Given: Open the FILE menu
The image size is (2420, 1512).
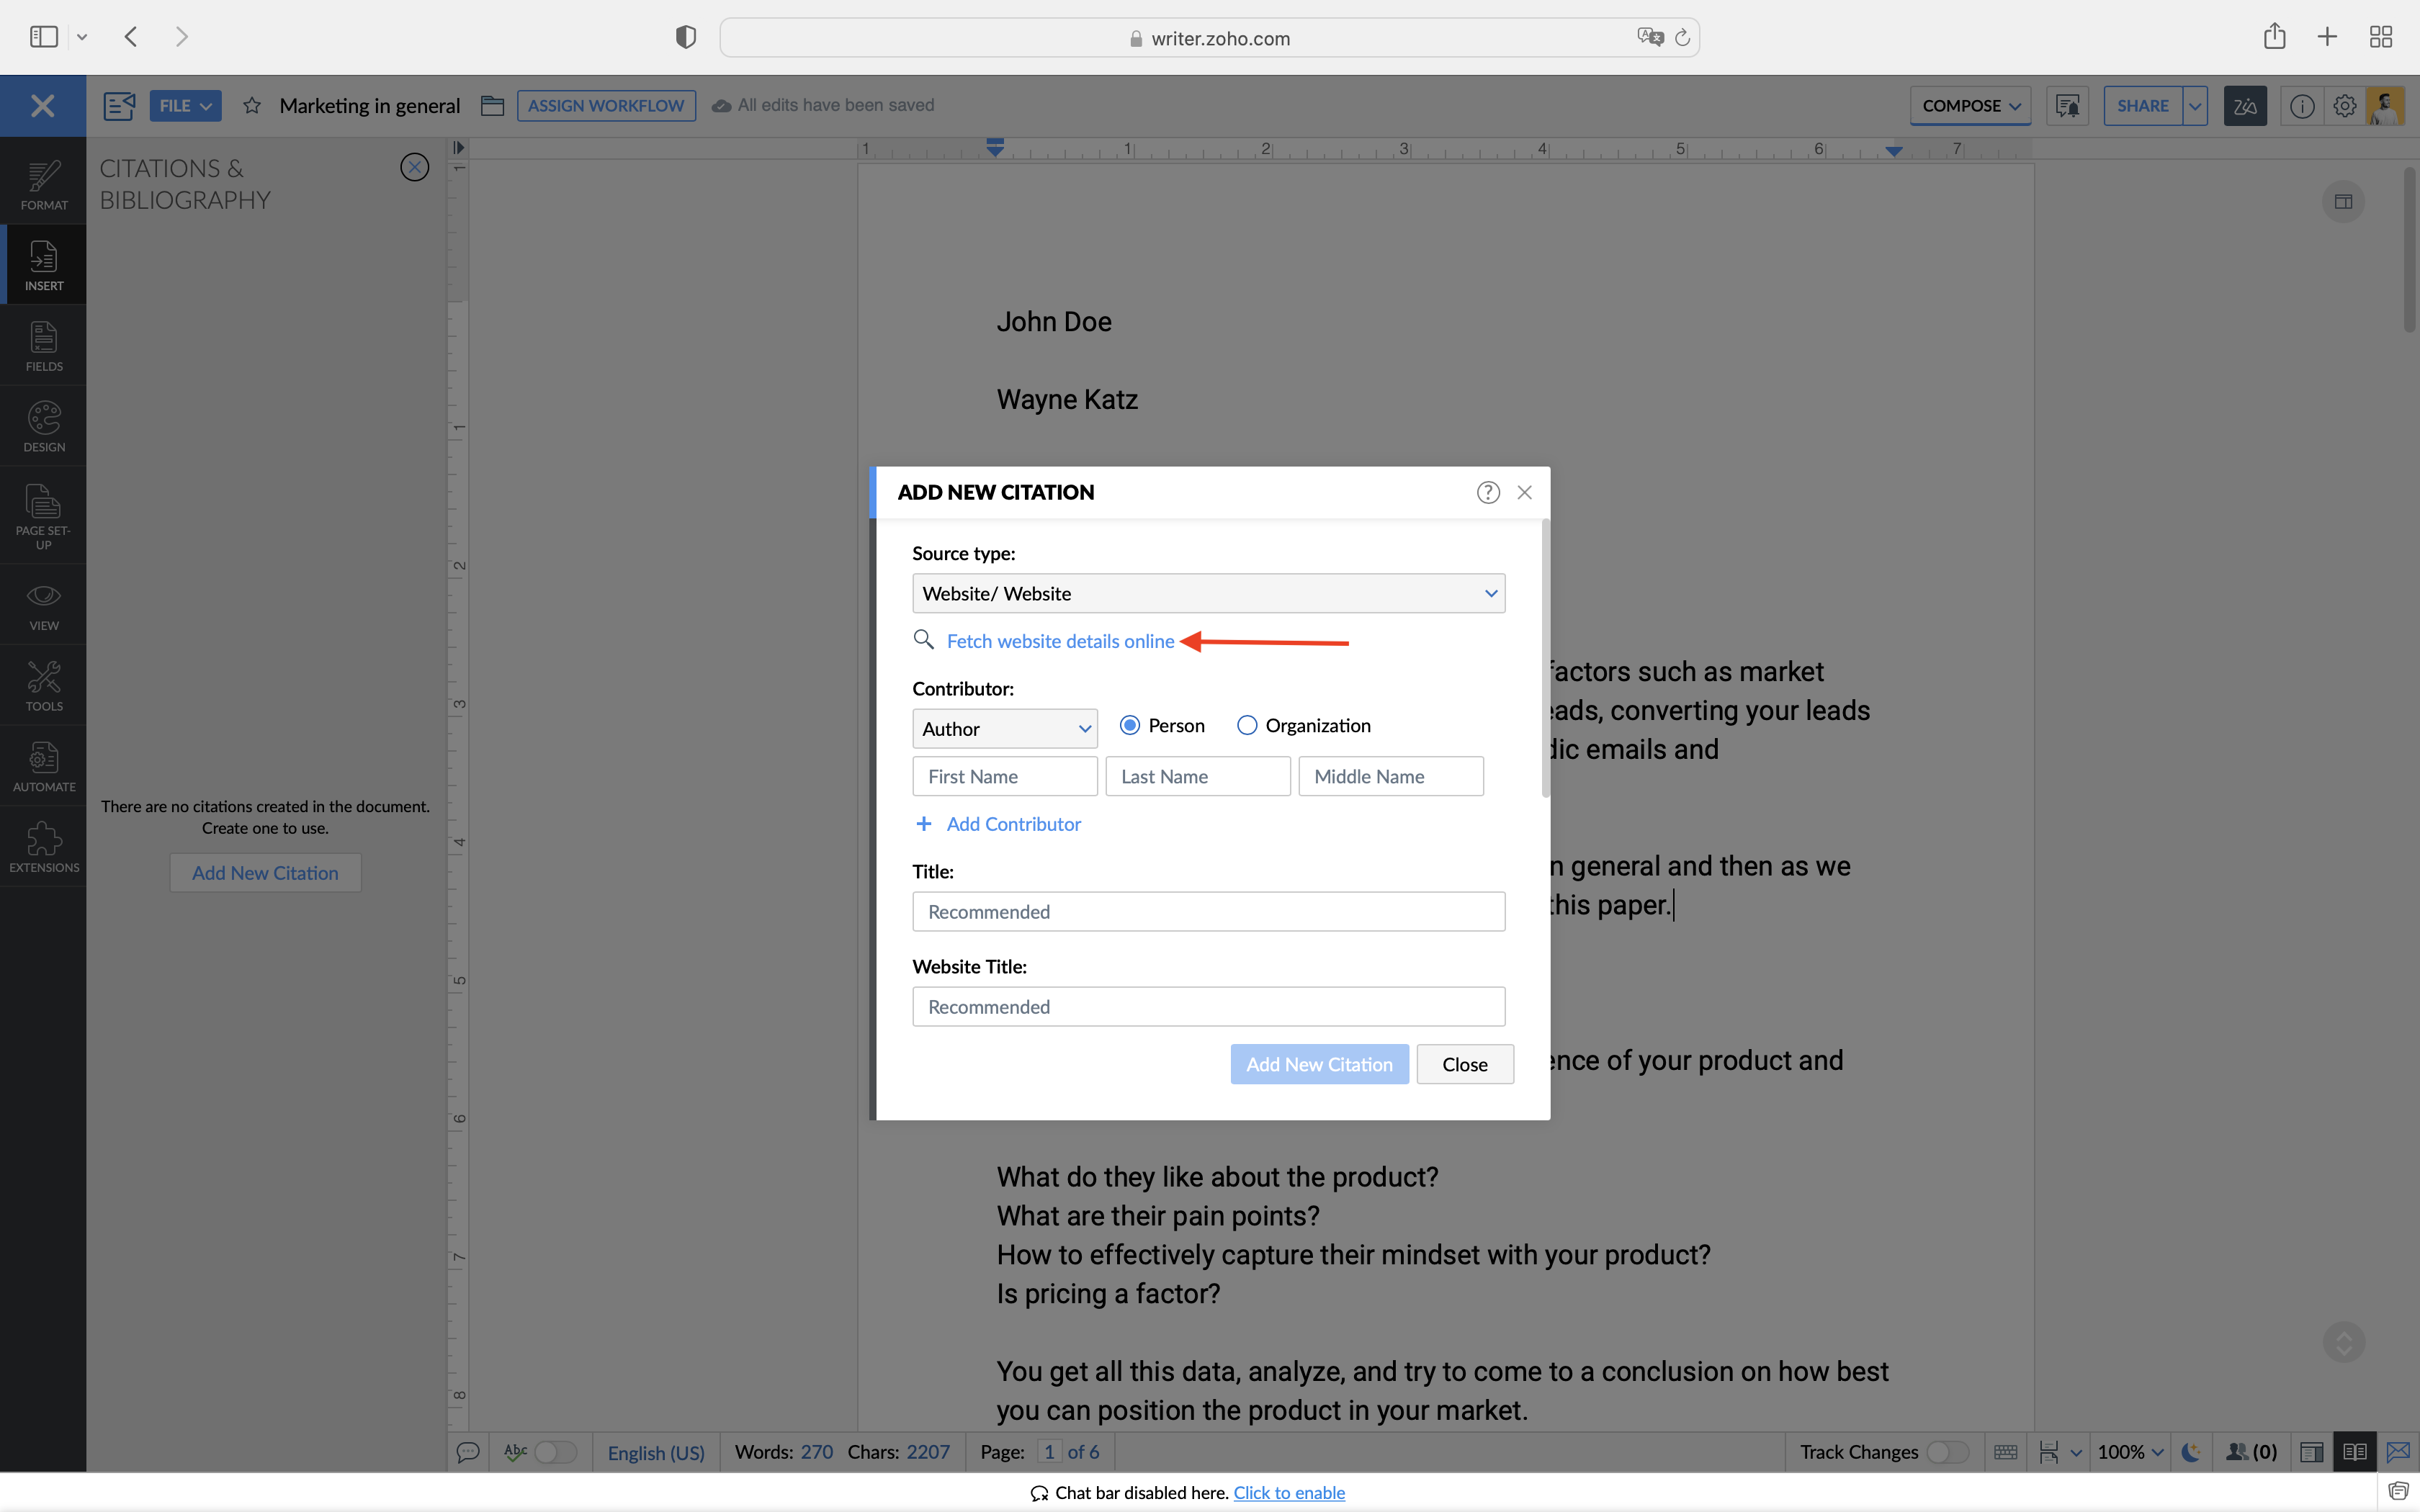Looking at the screenshot, I should 185,106.
